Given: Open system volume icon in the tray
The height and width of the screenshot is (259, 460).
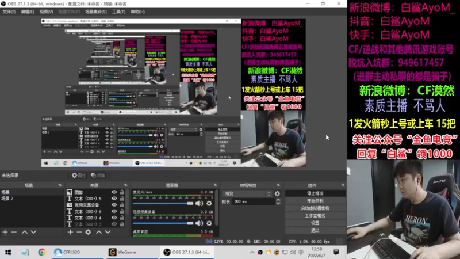Looking at the screenshot, I should pyautogui.click(x=293, y=252).
